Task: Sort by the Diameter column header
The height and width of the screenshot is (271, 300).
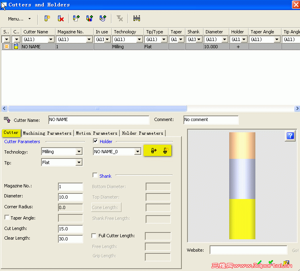Action: pos(216,32)
